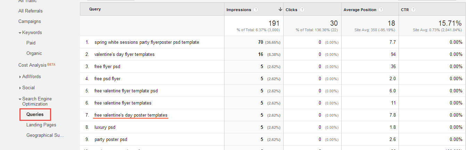466x150 pixels.
Task: Sort table by Query column header
Action: coord(95,9)
